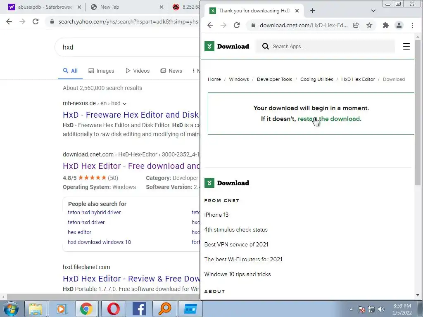The image size is (423, 317).
Task: Select the News search tab
Action: coord(171,71)
